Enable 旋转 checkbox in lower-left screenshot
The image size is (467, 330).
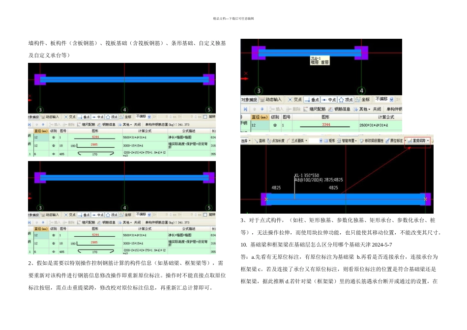click(205, 215)
